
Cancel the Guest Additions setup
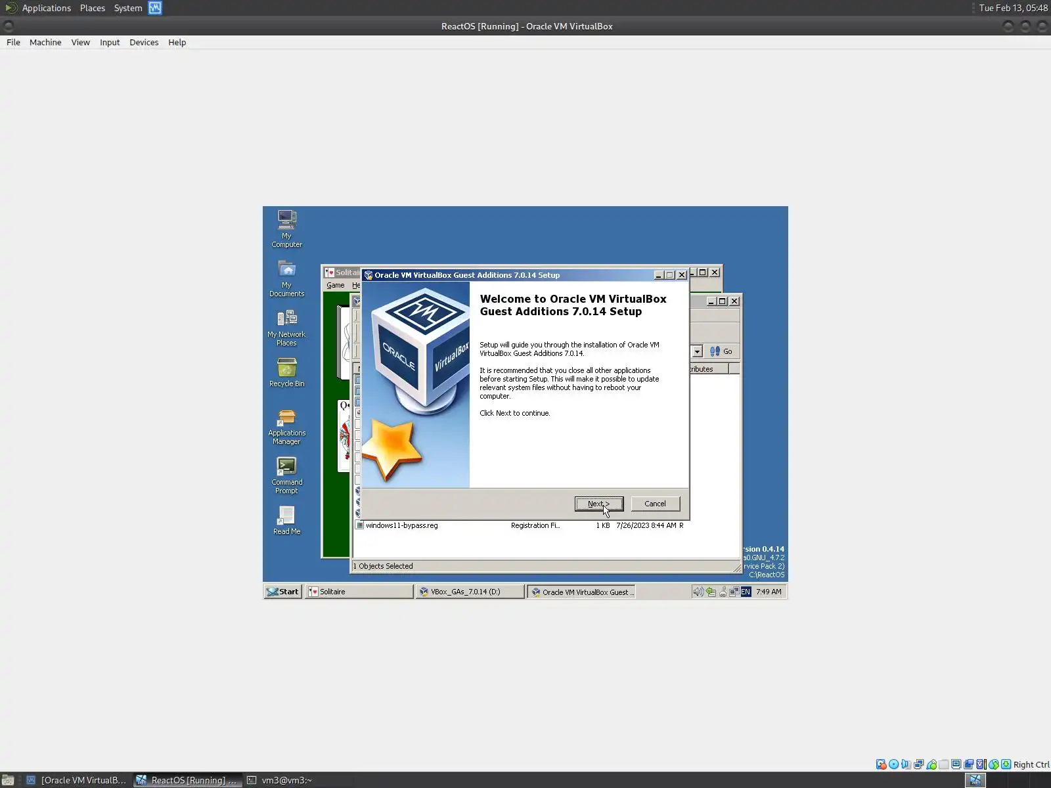[655, 504]
